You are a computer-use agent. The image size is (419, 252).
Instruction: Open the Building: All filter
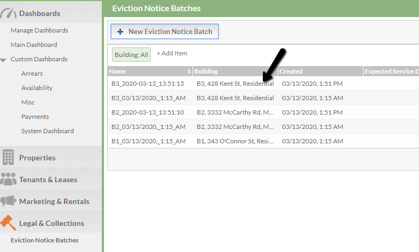point(131,55)
